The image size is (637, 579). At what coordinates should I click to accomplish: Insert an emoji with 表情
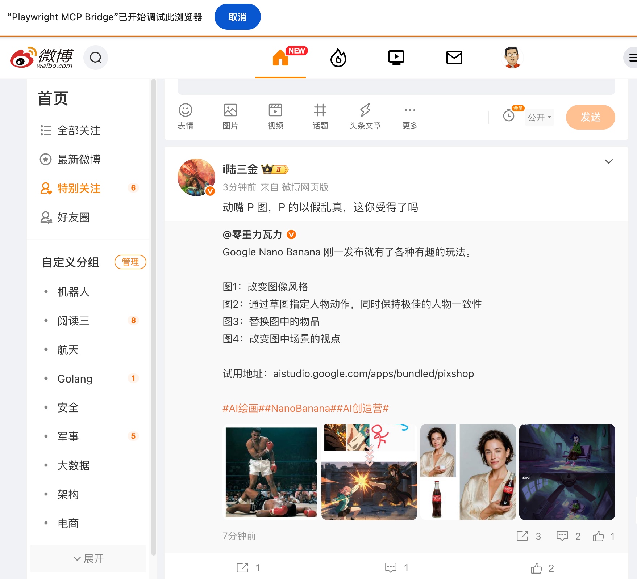coord(186,117)
